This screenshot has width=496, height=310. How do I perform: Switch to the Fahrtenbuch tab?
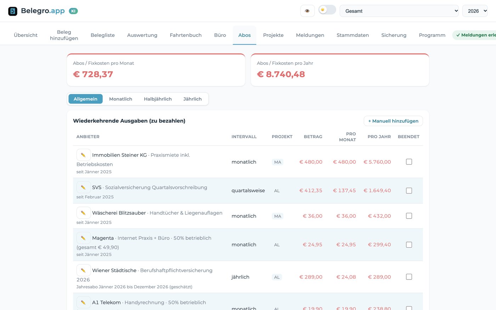[x=186, y=35]
